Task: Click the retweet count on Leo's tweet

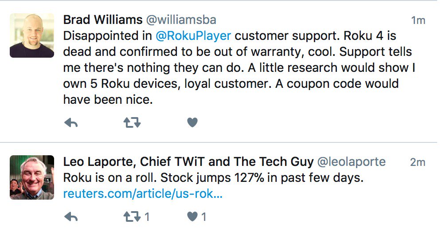Action: [147, 217]
